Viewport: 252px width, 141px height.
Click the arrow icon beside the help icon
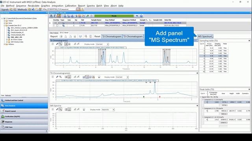pyautogui.click(x=137, y=16)
